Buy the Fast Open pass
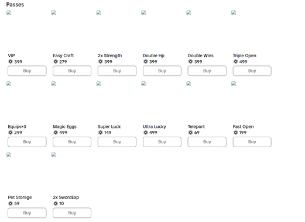305x222 pixels. tap(252, 142)
